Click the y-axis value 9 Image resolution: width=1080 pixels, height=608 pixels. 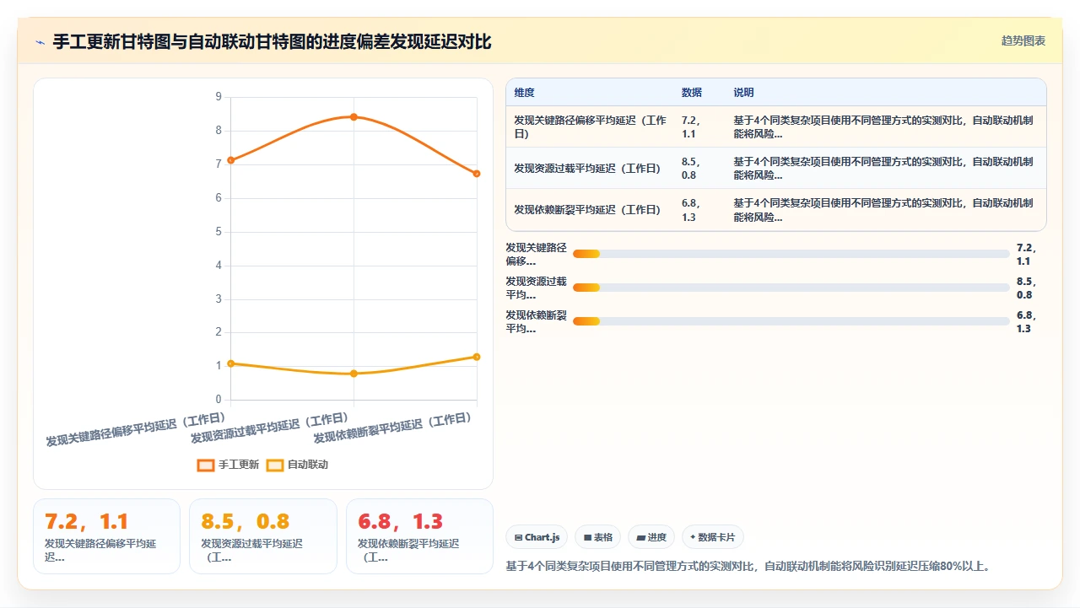(x=219, y=97)
